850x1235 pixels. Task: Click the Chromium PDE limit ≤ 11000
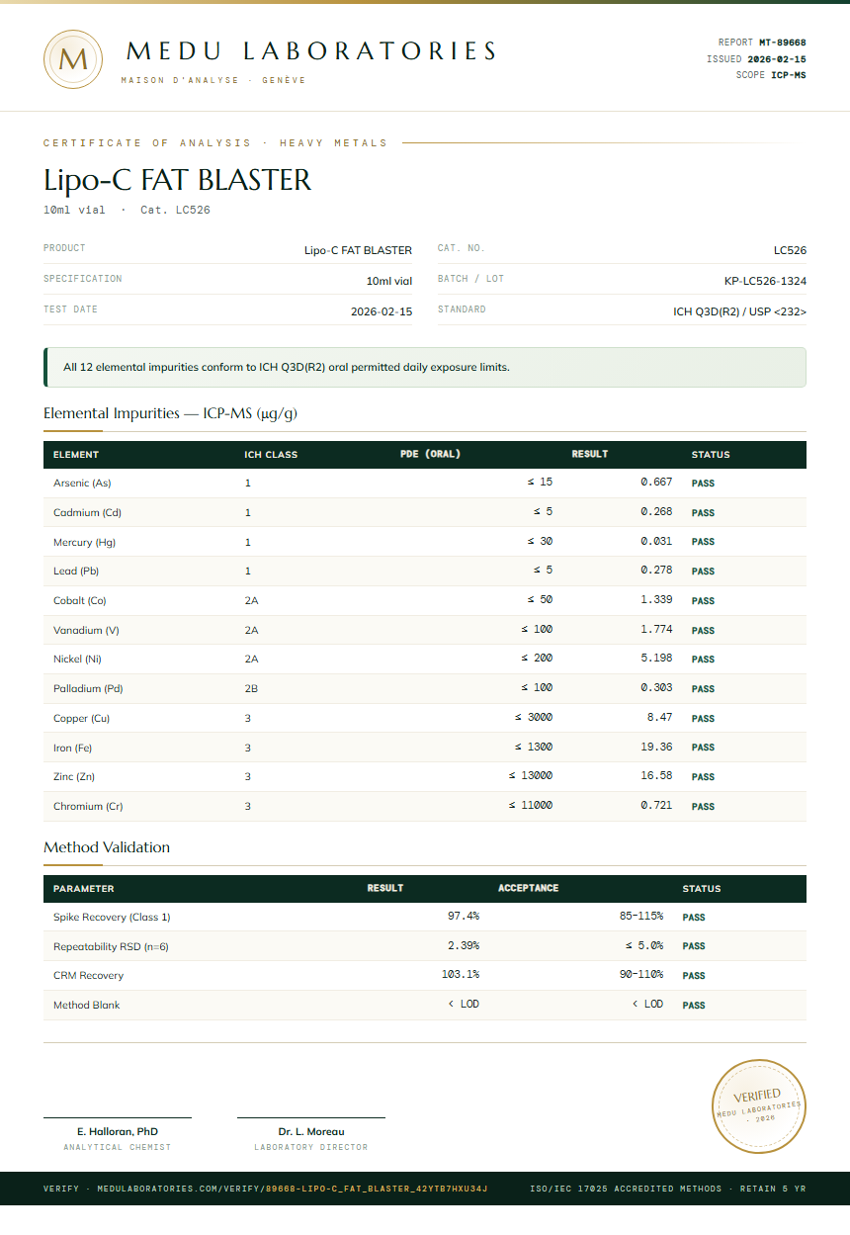tap(531, 806)
